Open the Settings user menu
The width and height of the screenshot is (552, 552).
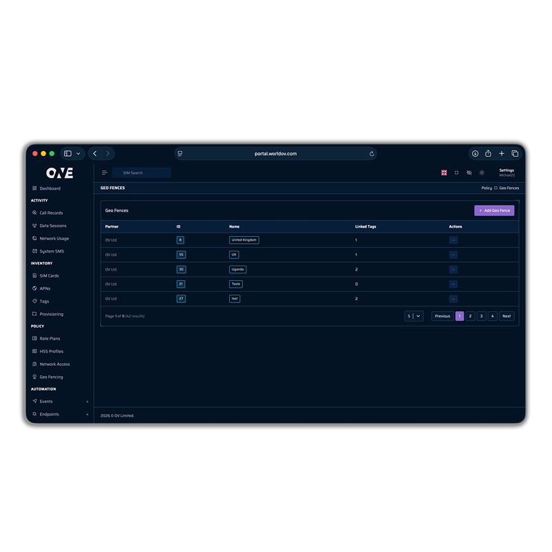pos(506,172)
